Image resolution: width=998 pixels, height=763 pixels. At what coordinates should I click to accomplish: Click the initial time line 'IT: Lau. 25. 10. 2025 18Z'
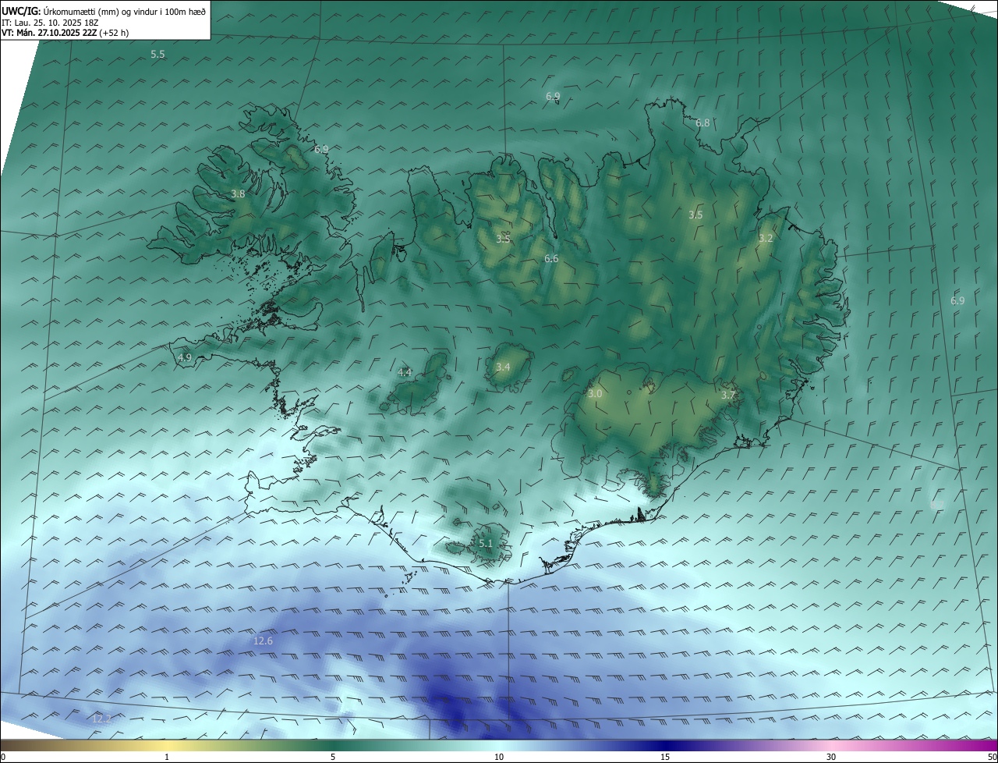click(x=51, y=23)
